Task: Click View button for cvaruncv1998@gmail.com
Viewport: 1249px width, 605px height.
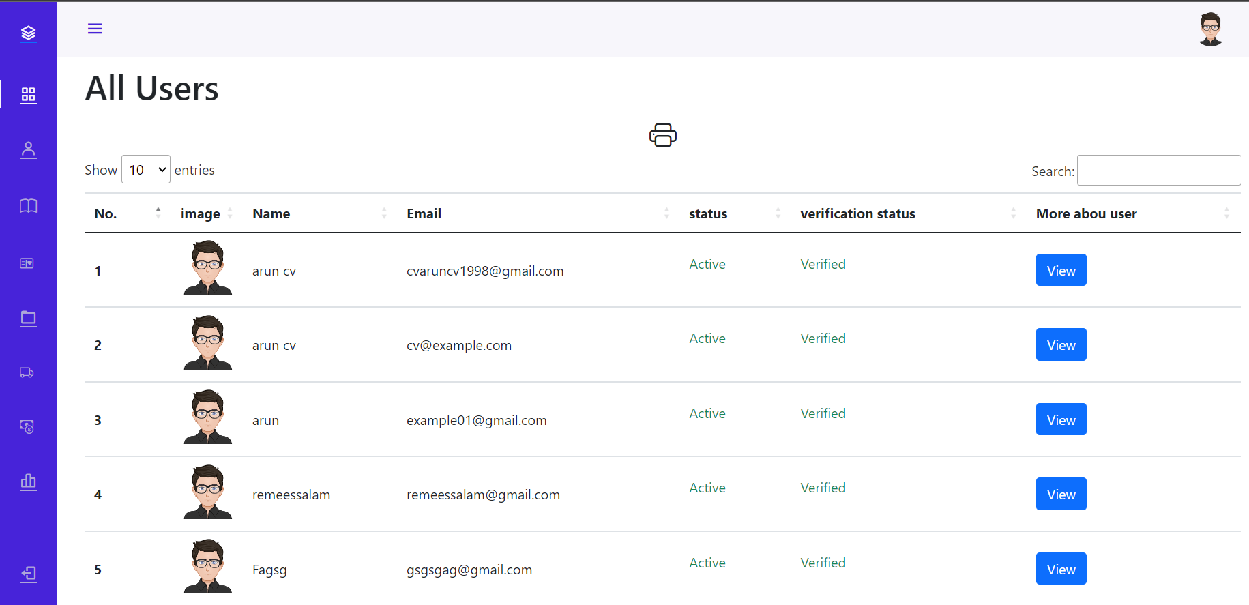Action: coord(1061,270)
